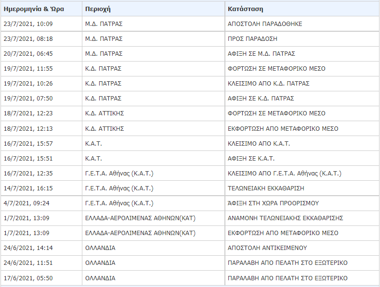The width and height of the screenshot is (380, 287).
Task: Click 'Γ.Ε.Τ.Α. Αθήνας (Κ.Α.Τ.)' in 4/7/2021 row
Action: 119,203
